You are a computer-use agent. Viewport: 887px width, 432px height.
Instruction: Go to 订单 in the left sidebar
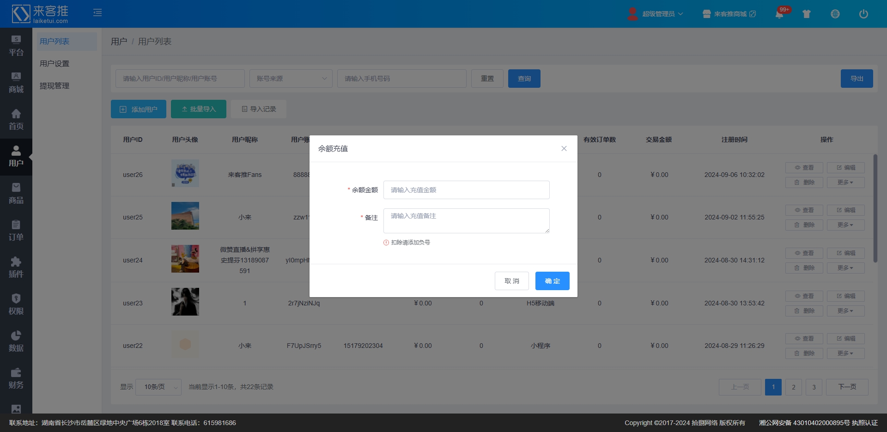[x=16, y=231]
